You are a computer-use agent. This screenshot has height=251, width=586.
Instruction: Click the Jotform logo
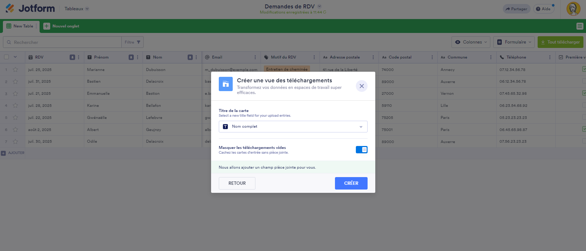[x=30, y=8]
